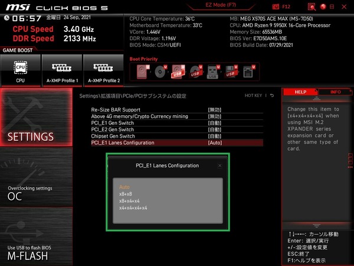Enable A-XMP Profile 2

point(104,70)
